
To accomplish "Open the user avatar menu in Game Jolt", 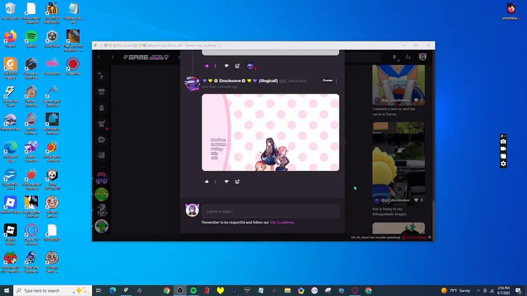I will 422,57.
